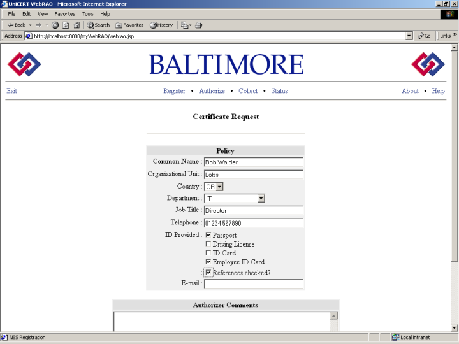Screen dimensions: 459x344
Task: Open the Forward button dropdown arrow
Action: pos(47,25)
